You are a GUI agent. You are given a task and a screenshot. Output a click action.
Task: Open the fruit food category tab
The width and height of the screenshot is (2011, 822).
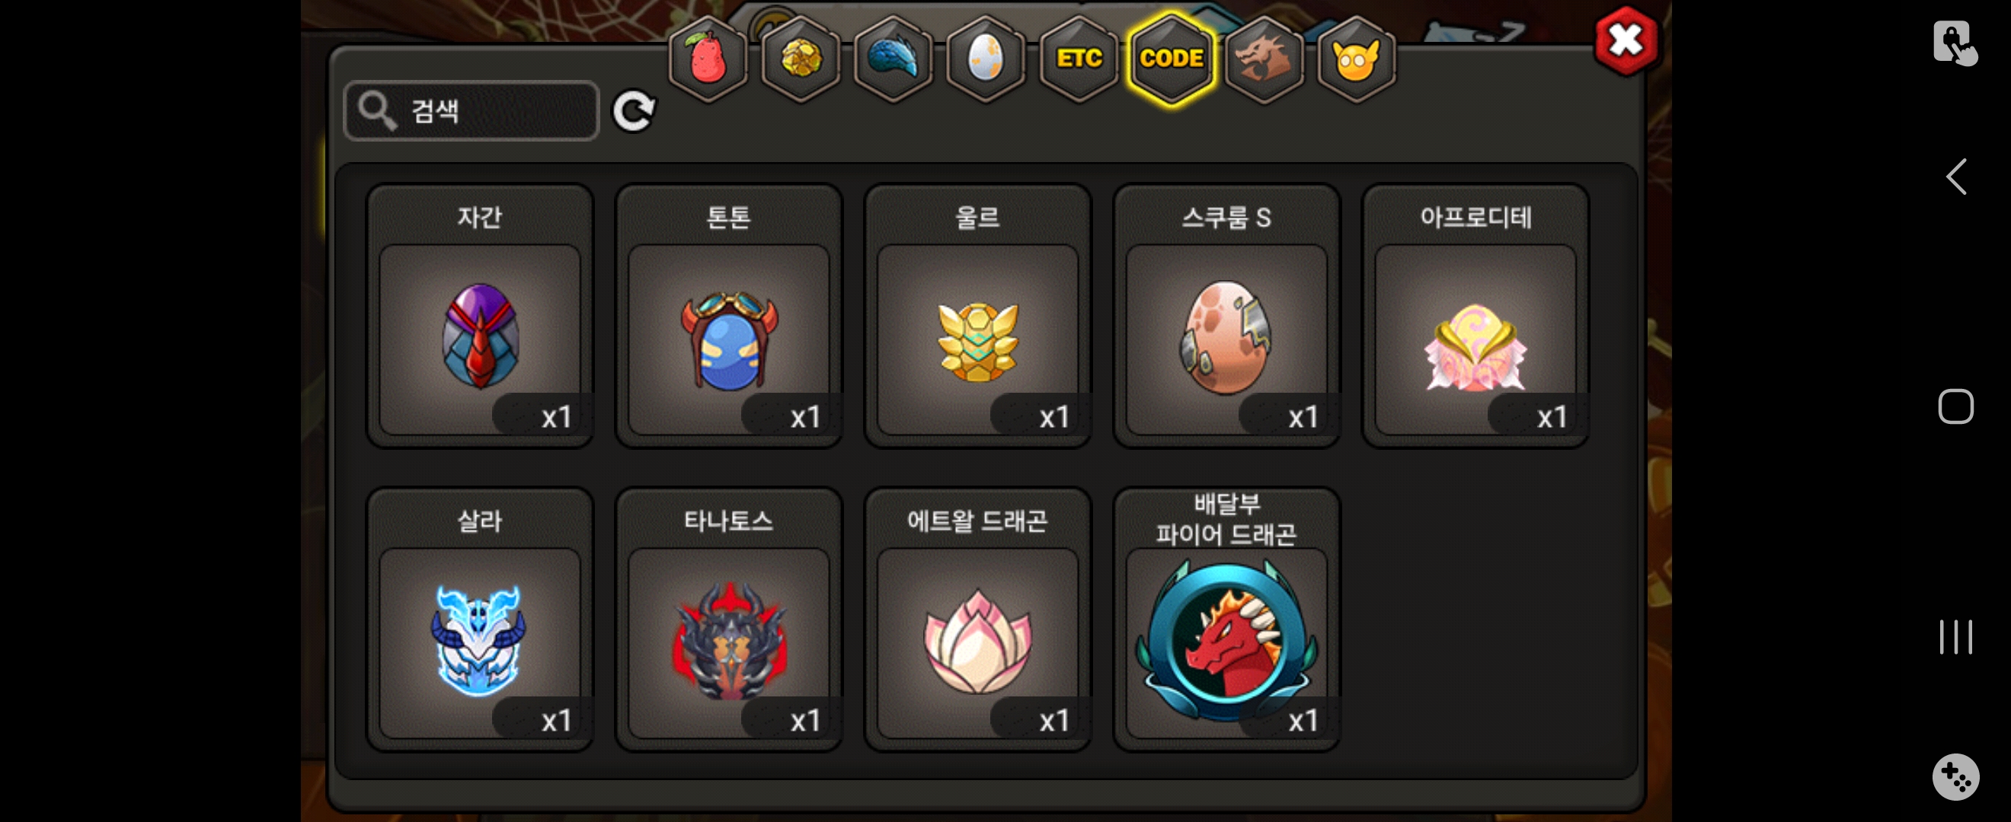[708, 59]
